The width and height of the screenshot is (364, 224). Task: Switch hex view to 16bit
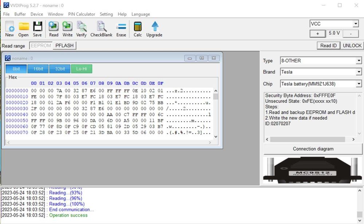38,69
